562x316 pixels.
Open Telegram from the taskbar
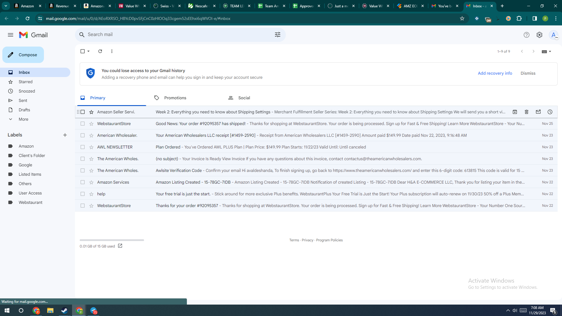tap(94, 310)
